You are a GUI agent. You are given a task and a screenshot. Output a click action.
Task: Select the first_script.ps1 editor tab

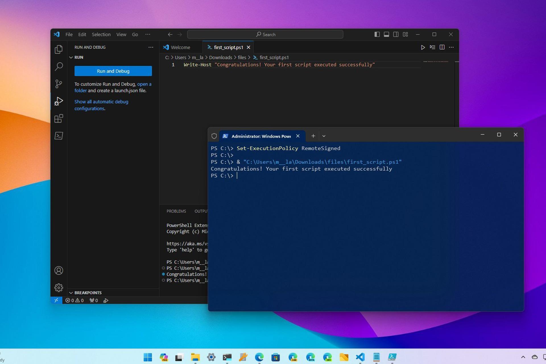(x=227, y=47)
